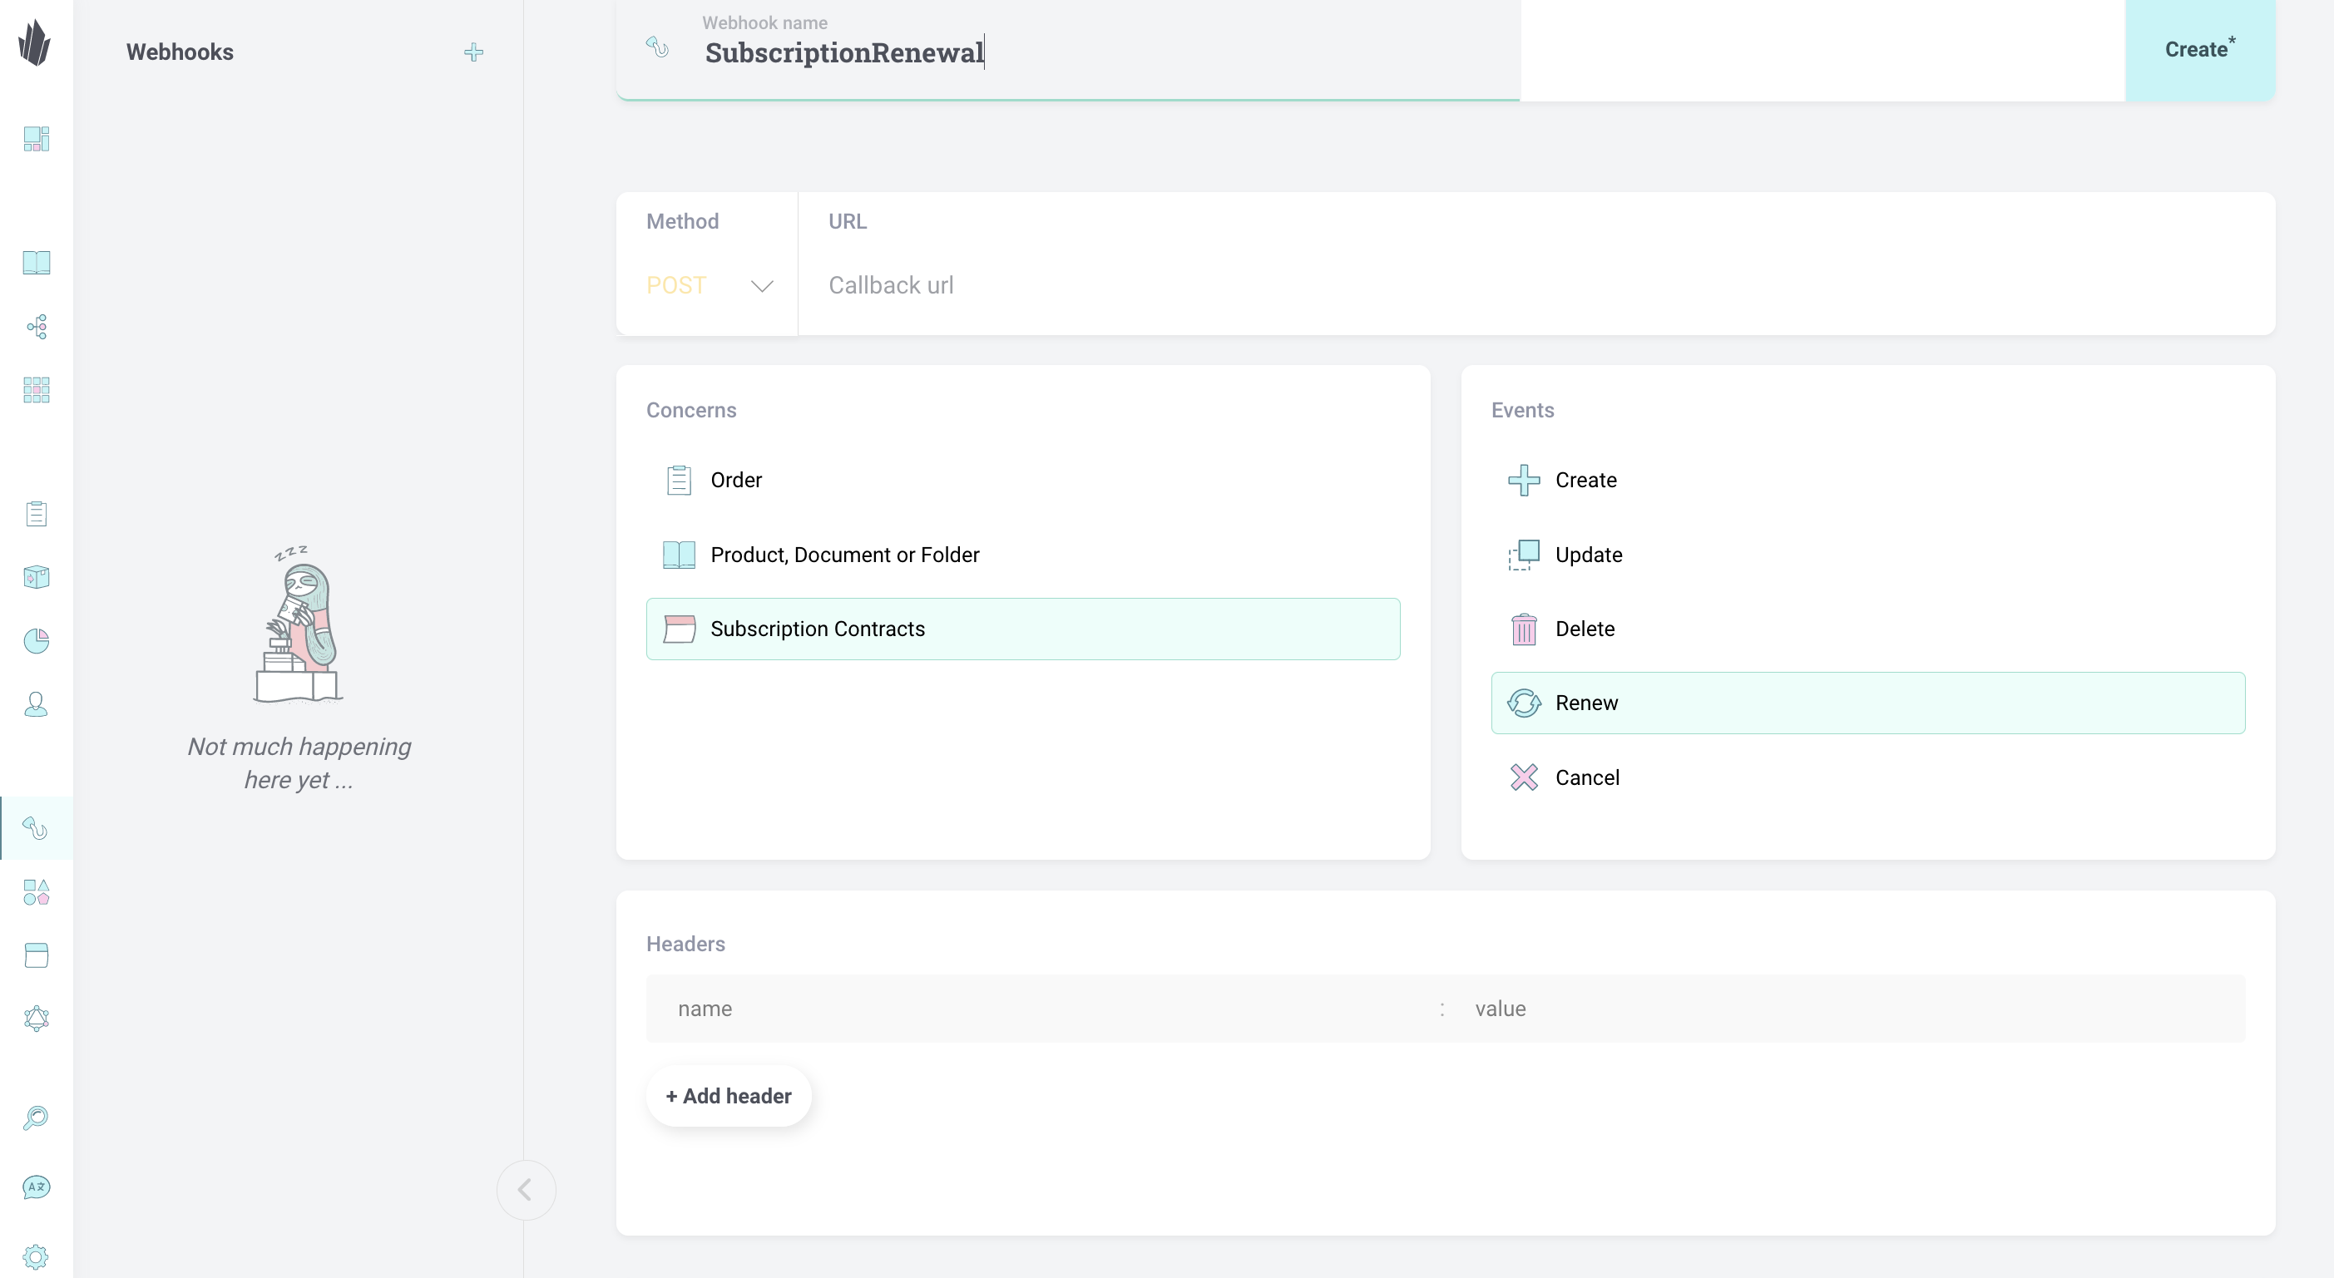Screen dimensions: 2334x1278
Task: Collapse the Webhooks side panel
Action: [526, 1189]
